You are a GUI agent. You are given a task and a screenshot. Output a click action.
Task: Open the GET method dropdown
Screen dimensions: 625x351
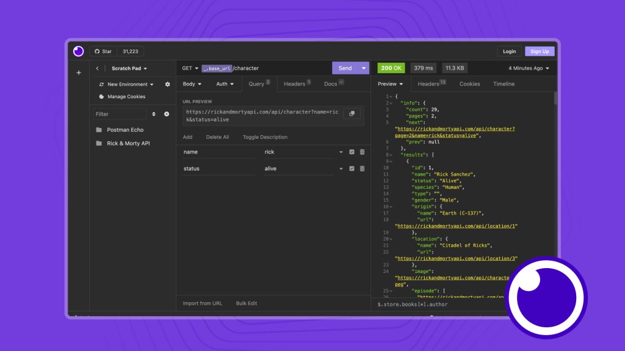click(x=190, y=68)
